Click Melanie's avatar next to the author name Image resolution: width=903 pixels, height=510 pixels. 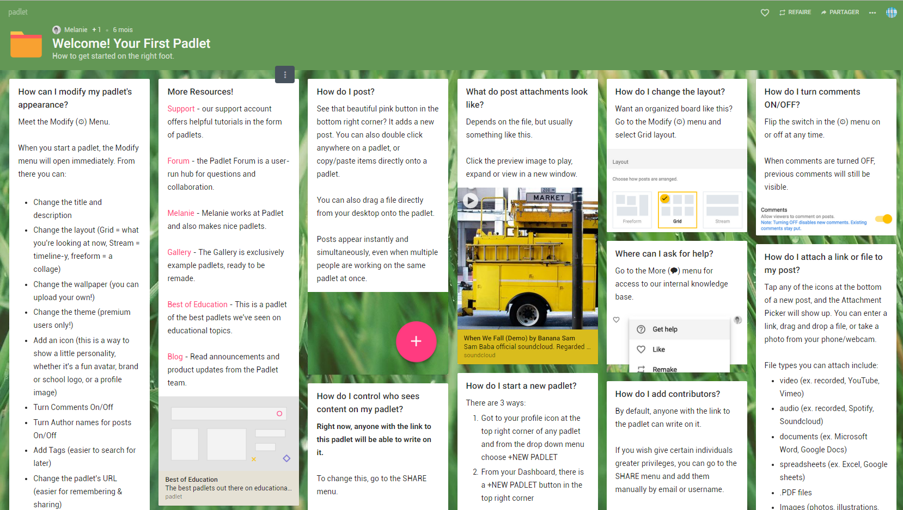point(57,29)
